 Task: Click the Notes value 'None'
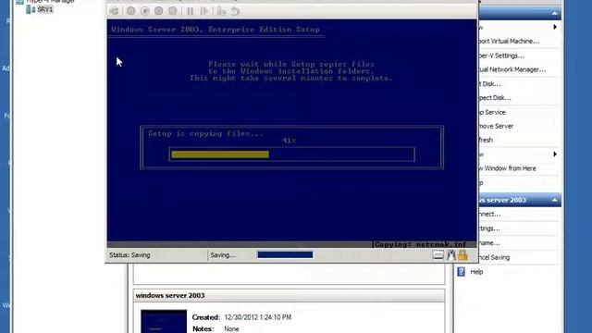pyautogui.click(x=231, y=329)
